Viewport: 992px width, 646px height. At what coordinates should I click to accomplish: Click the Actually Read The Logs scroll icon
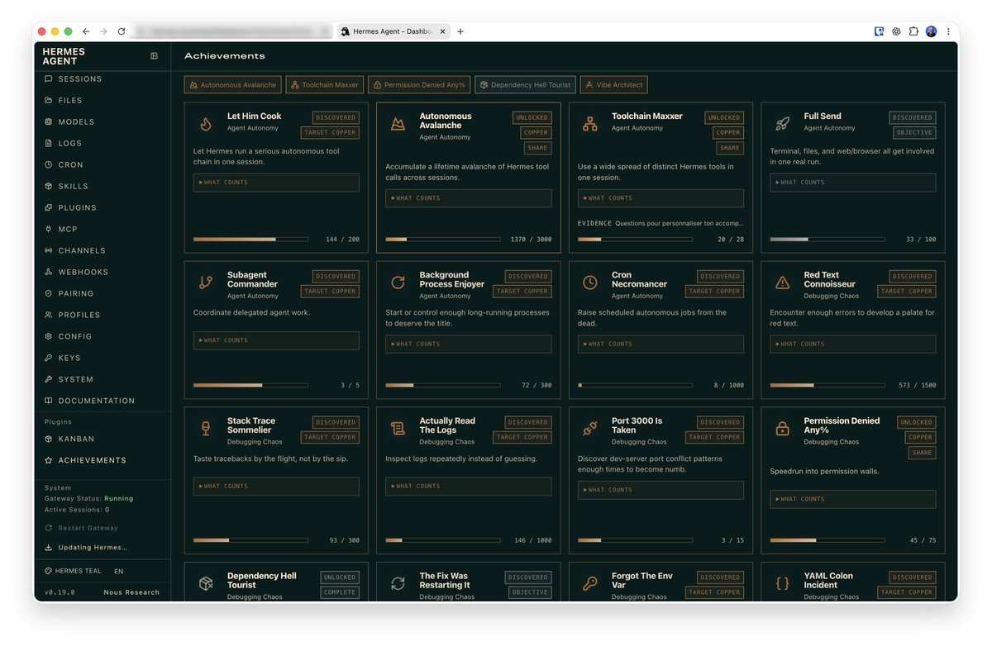pos(398,429)
